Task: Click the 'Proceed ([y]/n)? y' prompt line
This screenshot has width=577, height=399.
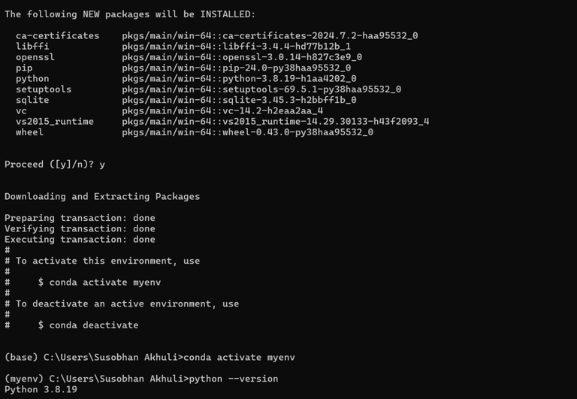Action: pos(55,164)
